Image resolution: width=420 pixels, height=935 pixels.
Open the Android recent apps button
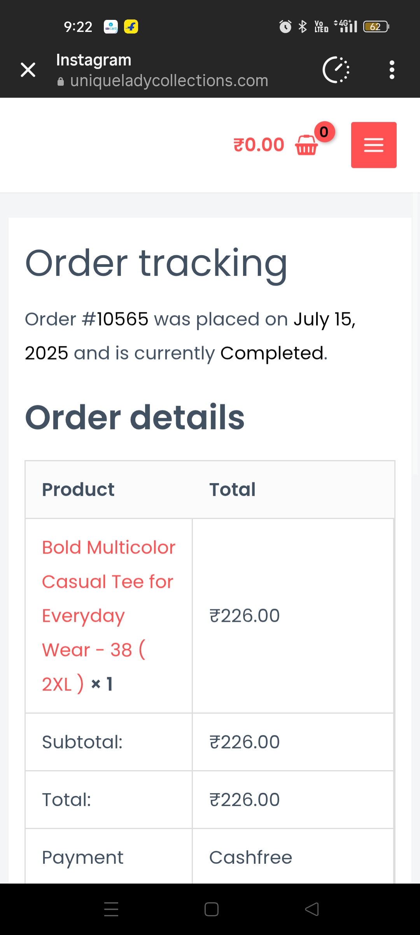point(111,909)
